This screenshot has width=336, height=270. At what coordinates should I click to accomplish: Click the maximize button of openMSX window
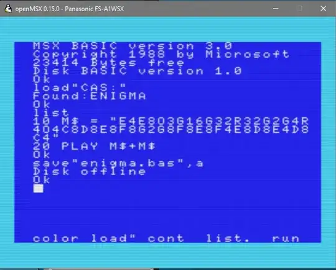pos(299,9)
